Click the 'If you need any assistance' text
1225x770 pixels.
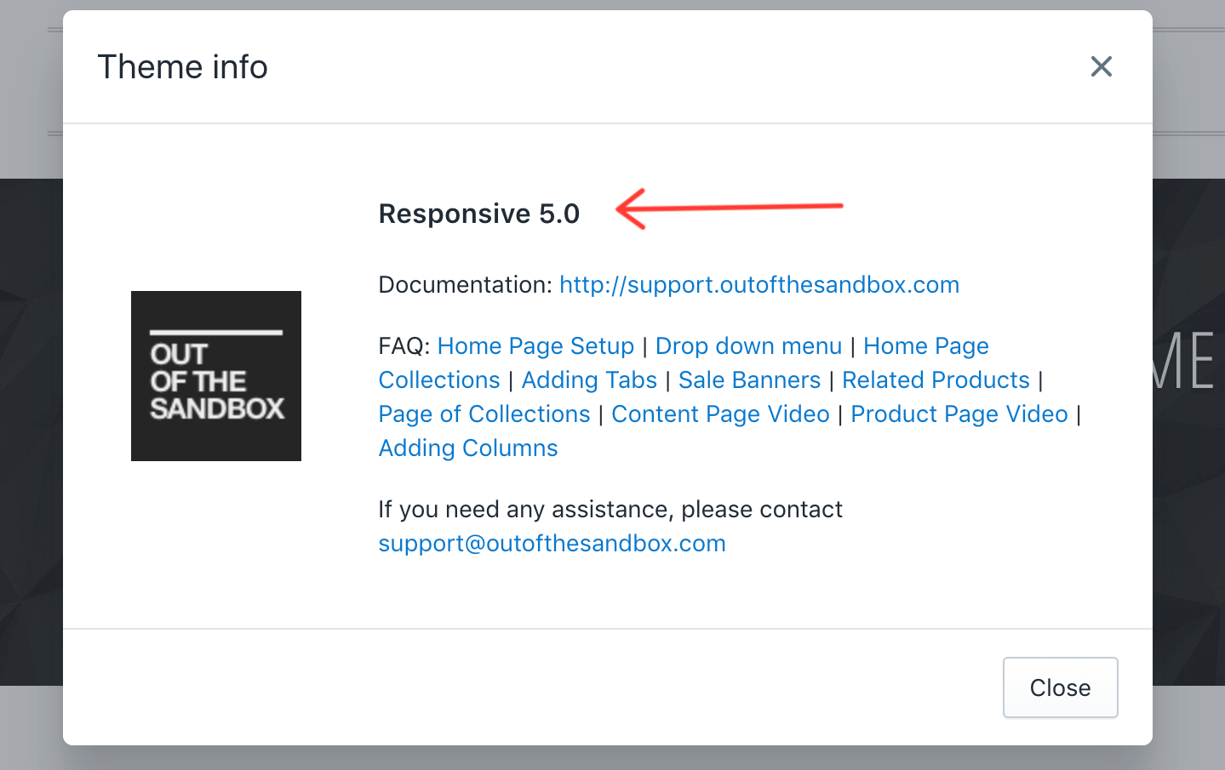610,510
